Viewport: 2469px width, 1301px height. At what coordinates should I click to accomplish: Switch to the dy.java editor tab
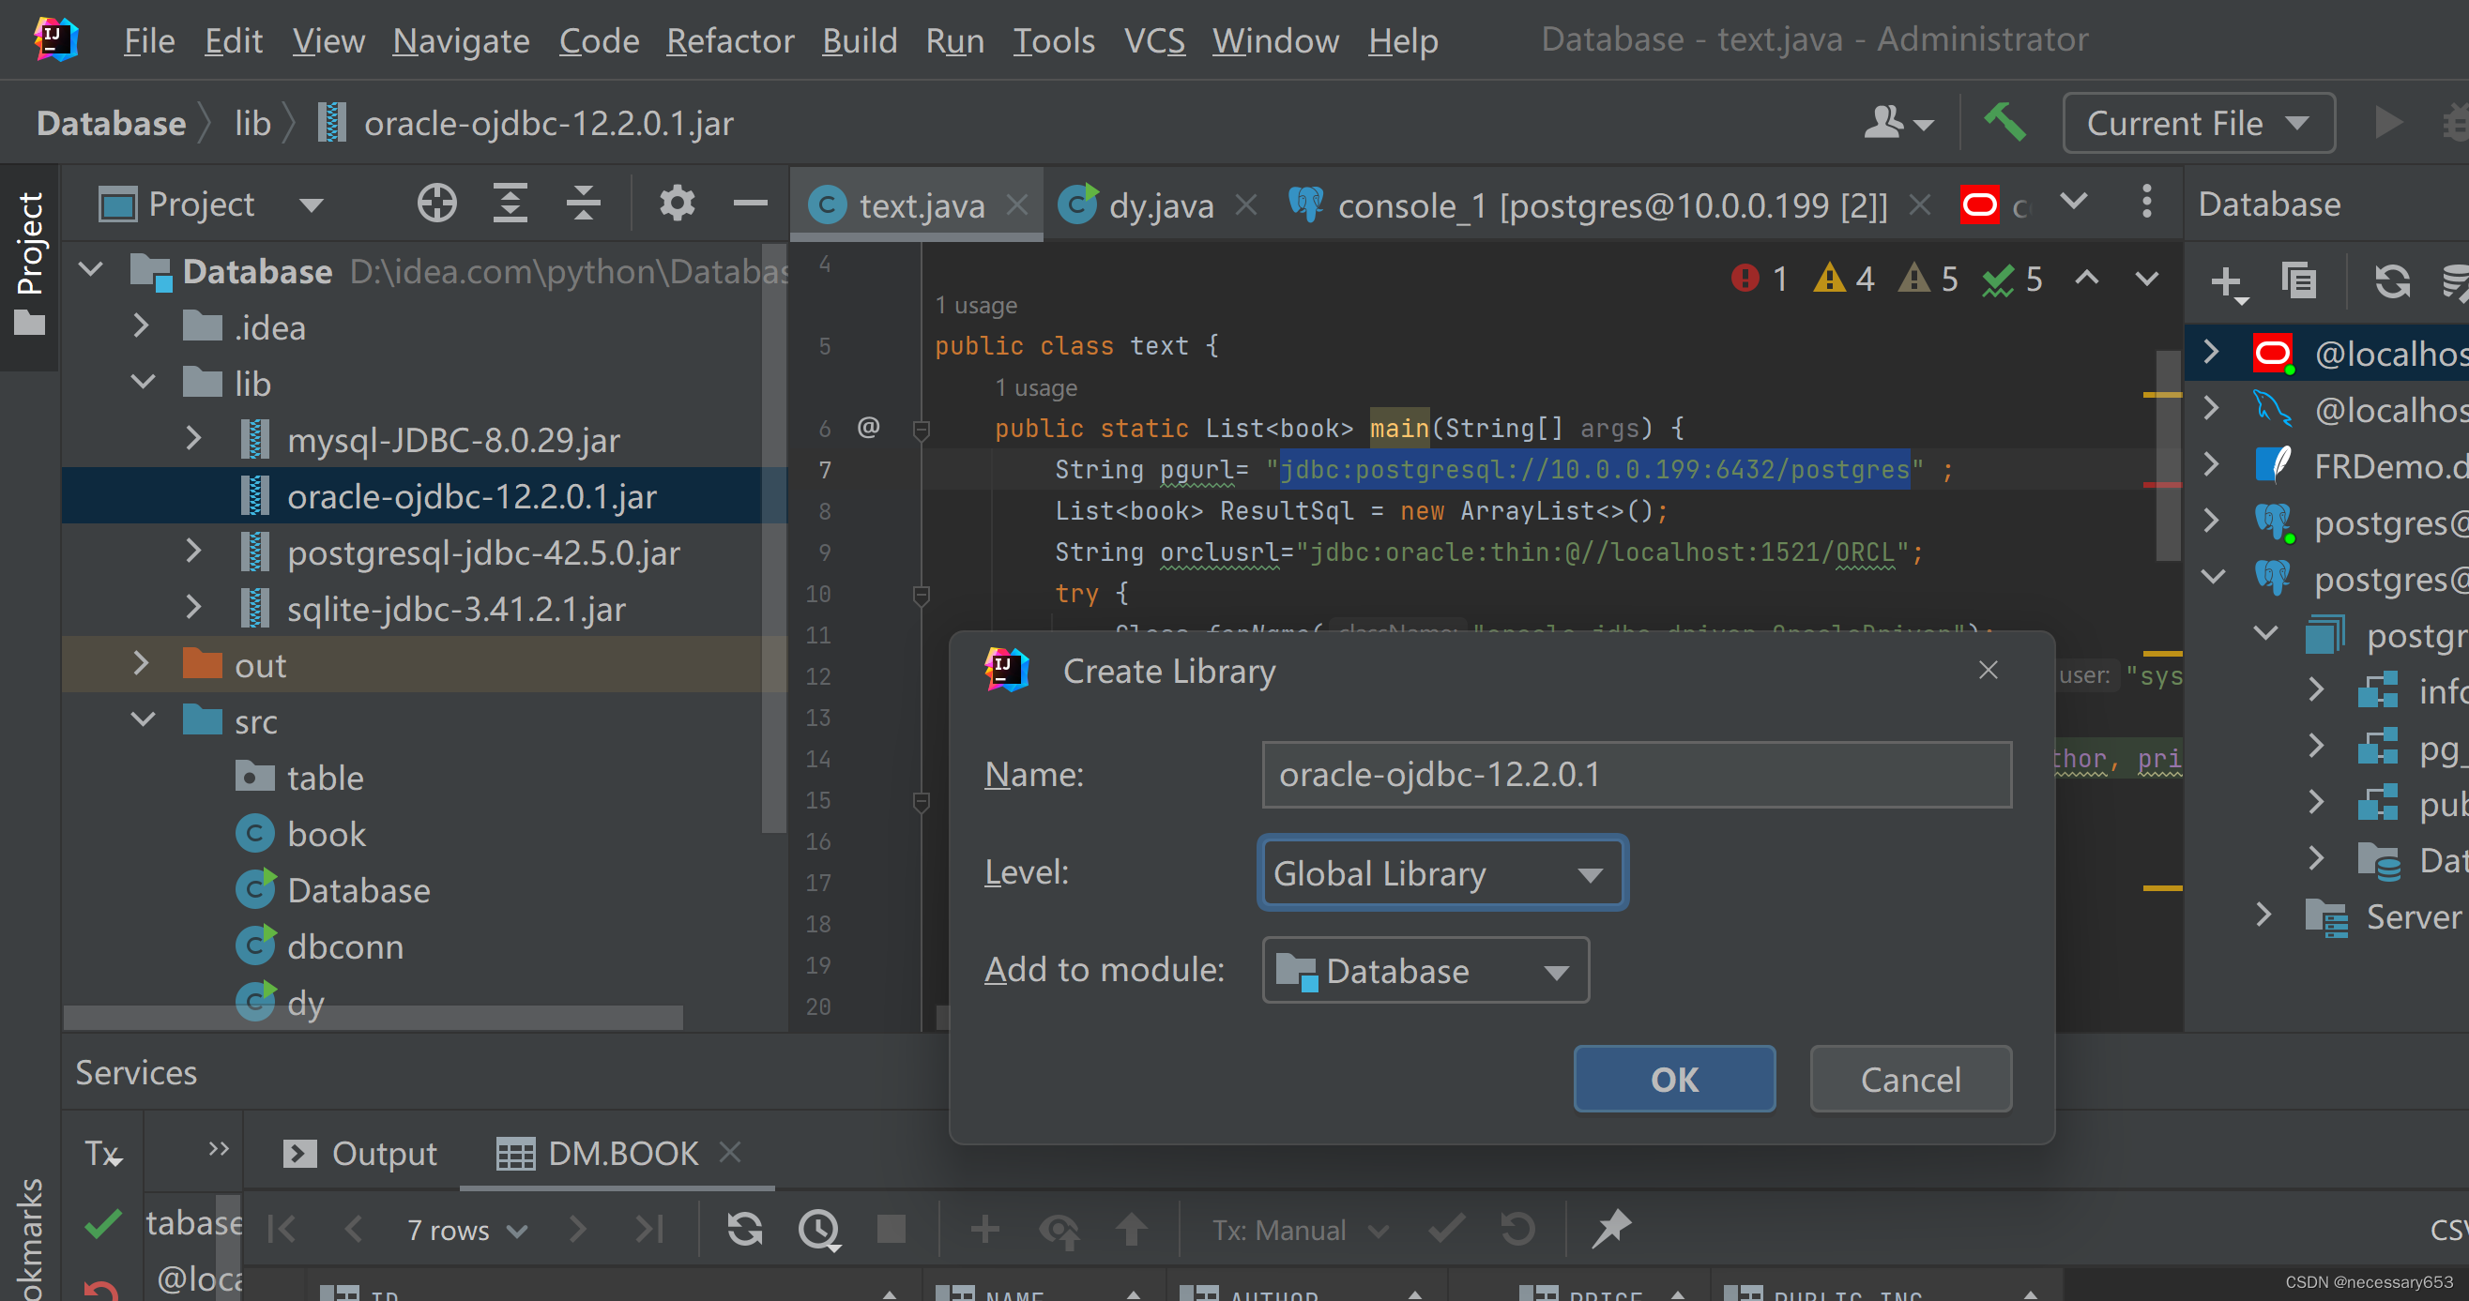click(x=1160, y=205)
